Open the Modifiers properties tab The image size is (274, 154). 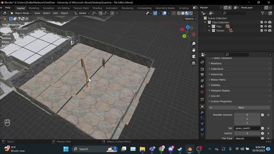[202, 112]
